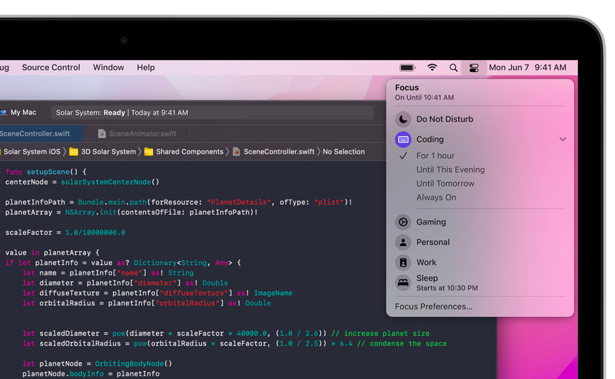Click the "PlanetDetails" string in code

239,202
